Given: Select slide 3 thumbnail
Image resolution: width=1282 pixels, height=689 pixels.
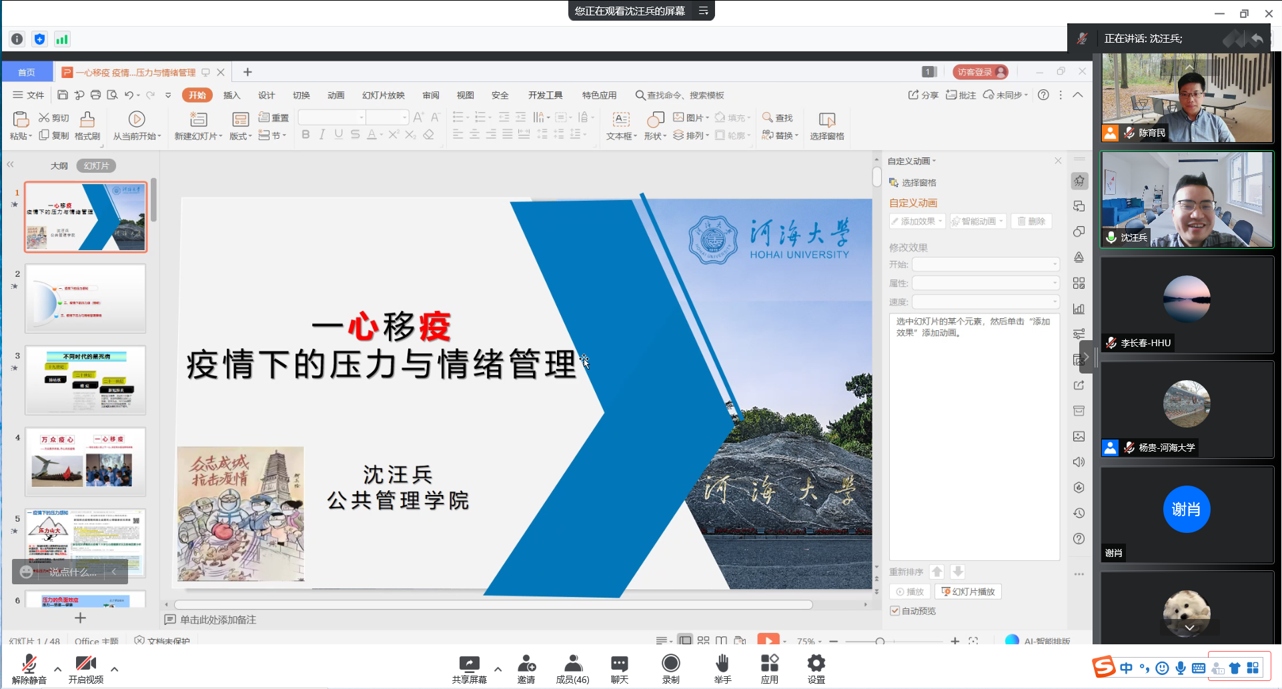Looking at the screenshot, I should pyautogui.click(x=85, y=380).
